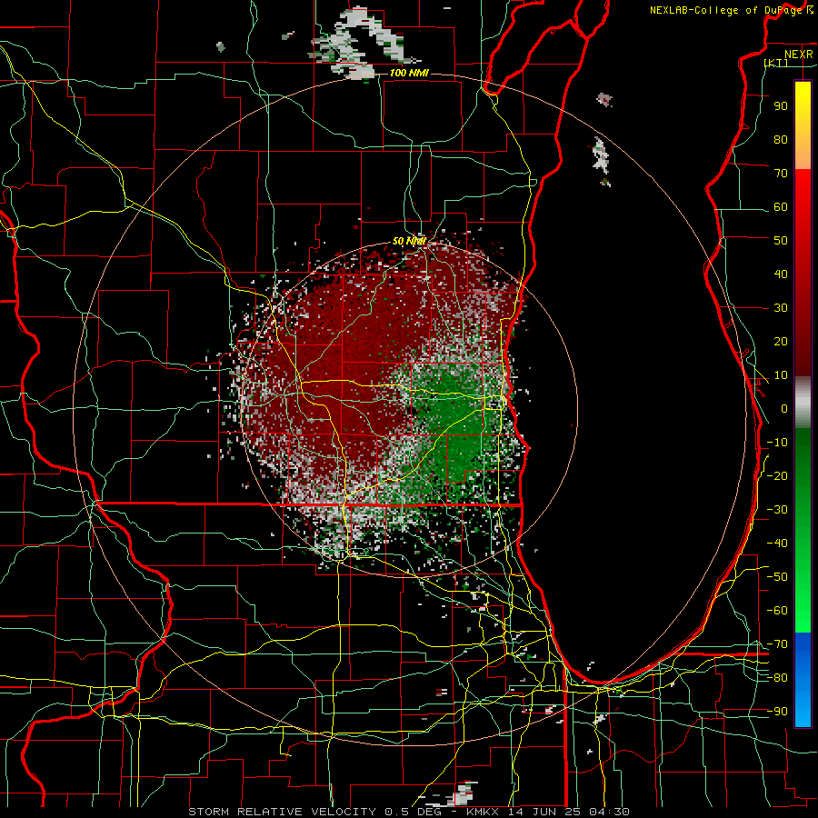Click the 0.5 DEG elevation text
Viewport: 818px width, 818px height.
(413, 812)
